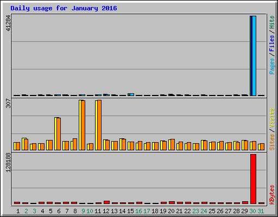Click the tall cyan Pages bar for day 30
The width and height of the screenshot is (278, 217).
point(254,56)
